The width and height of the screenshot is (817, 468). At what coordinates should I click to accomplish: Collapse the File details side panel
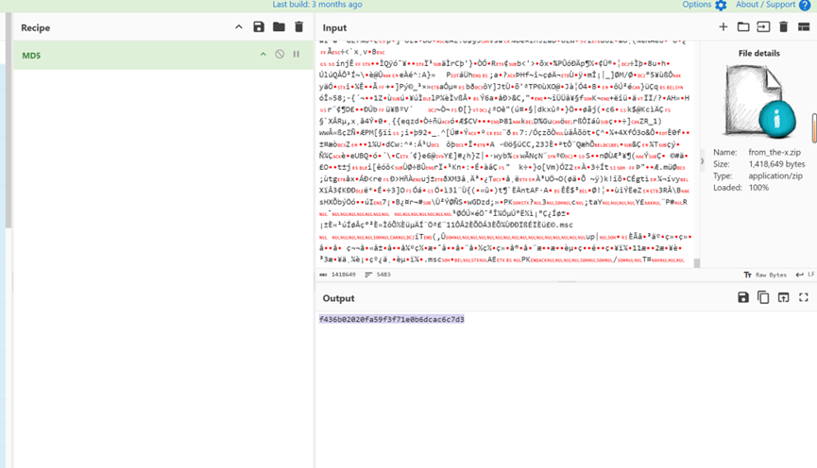tap(702, 160)
